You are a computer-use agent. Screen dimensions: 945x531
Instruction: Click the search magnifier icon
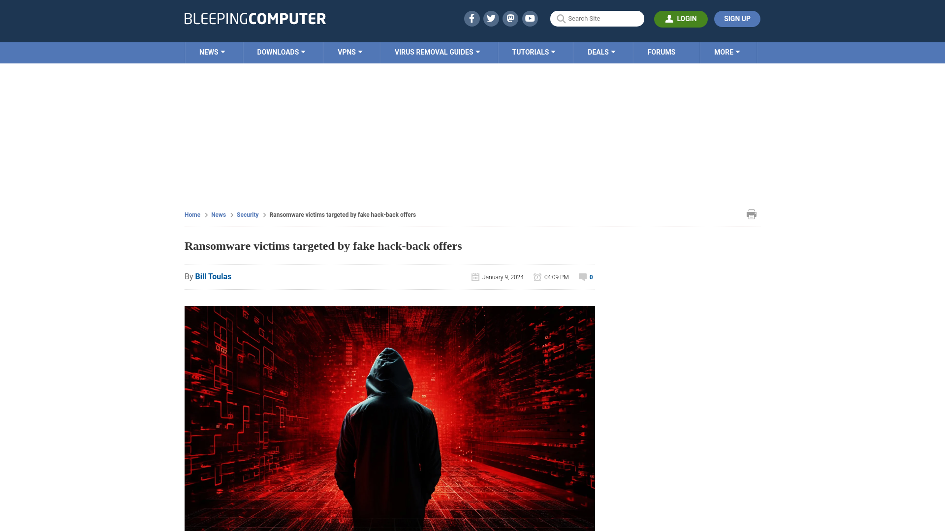[x=561, y=19]
